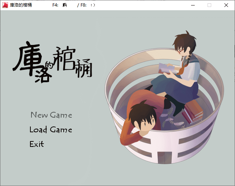Click the window title text
This screenshot has height=186, width=235.
[20, 5]
